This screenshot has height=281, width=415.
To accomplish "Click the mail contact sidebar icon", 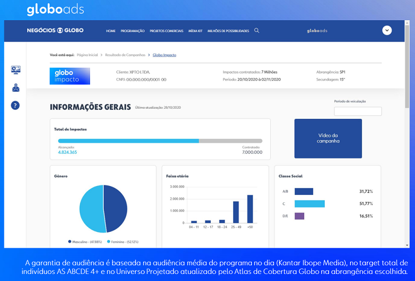I will (x=15, y=87).
